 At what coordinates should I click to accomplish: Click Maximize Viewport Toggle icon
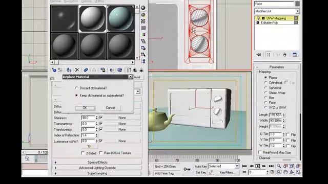click(x=298, y=172)
